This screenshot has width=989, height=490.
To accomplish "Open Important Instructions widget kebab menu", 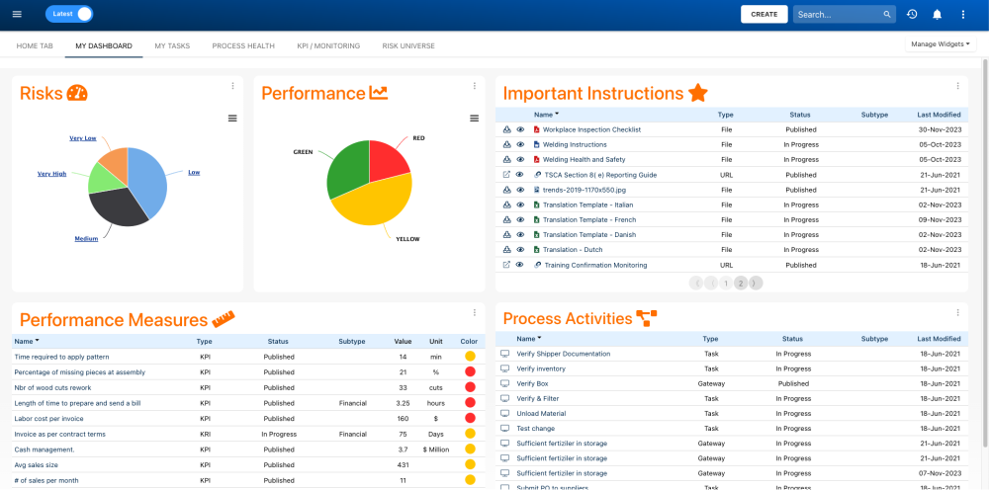I will coord(957,86).
